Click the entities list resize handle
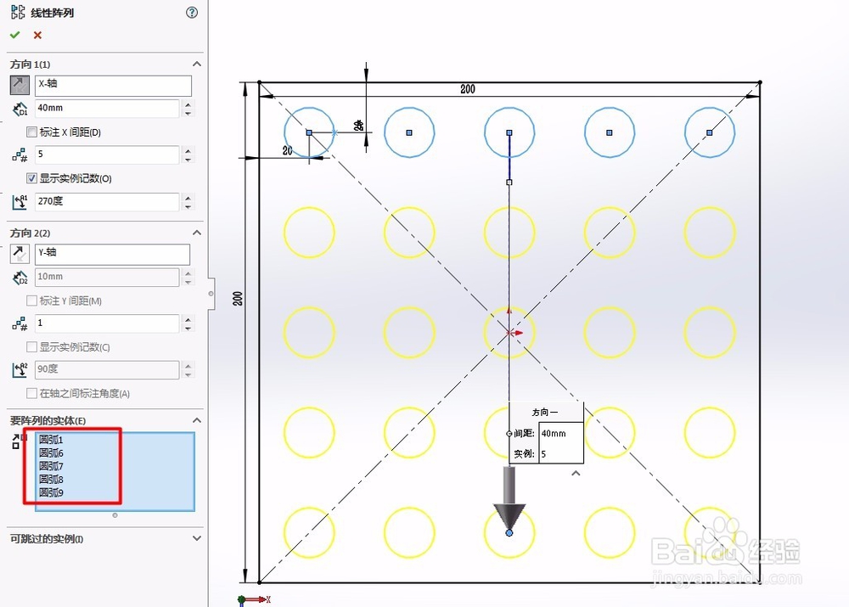849x607 pixels. coord(115,515)
